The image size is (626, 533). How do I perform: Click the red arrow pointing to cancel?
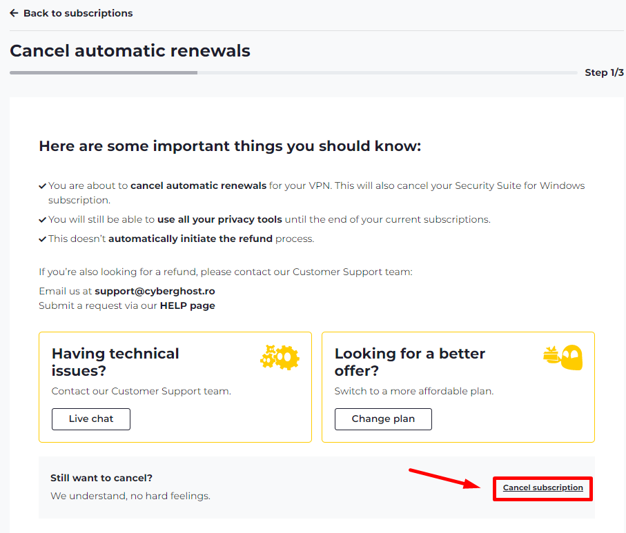[x=444, y=479]
